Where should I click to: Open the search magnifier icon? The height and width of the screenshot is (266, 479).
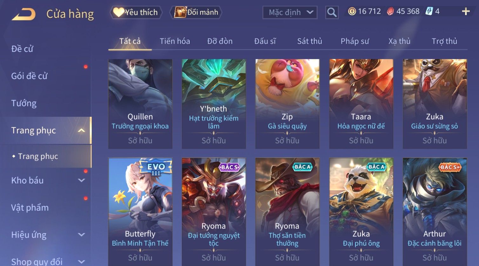[x=332, y=12]
